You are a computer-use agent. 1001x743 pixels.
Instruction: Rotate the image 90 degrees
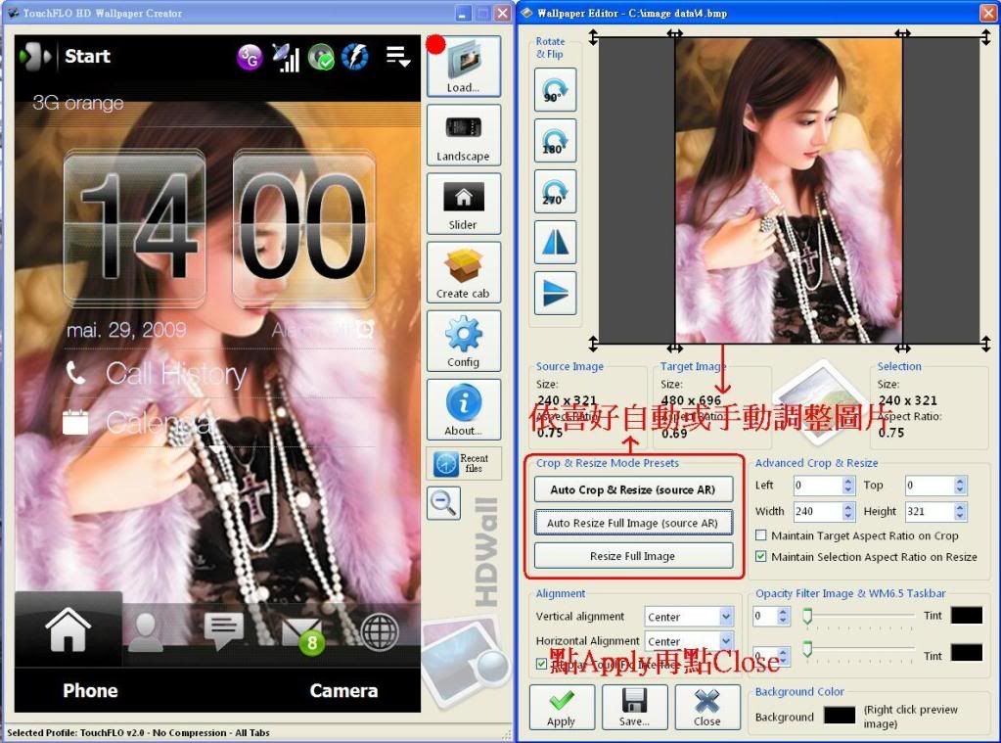point(555,89)
